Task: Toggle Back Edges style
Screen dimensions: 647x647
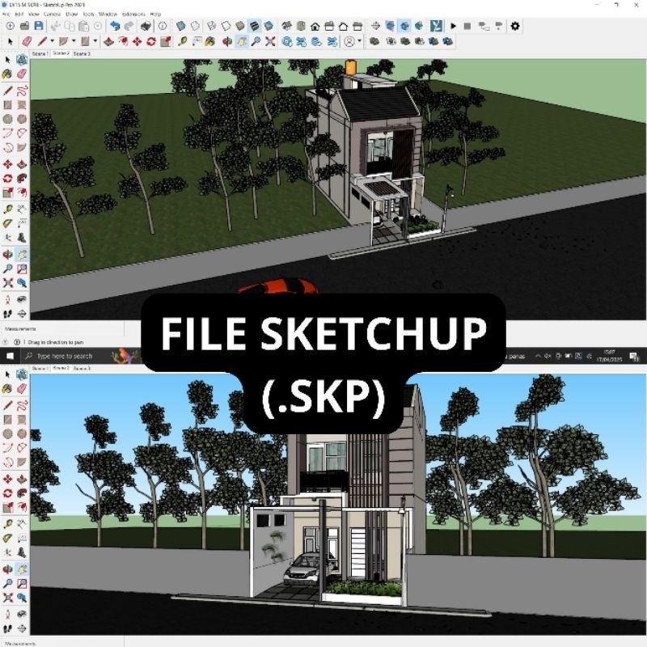Action: pos(195,26)
